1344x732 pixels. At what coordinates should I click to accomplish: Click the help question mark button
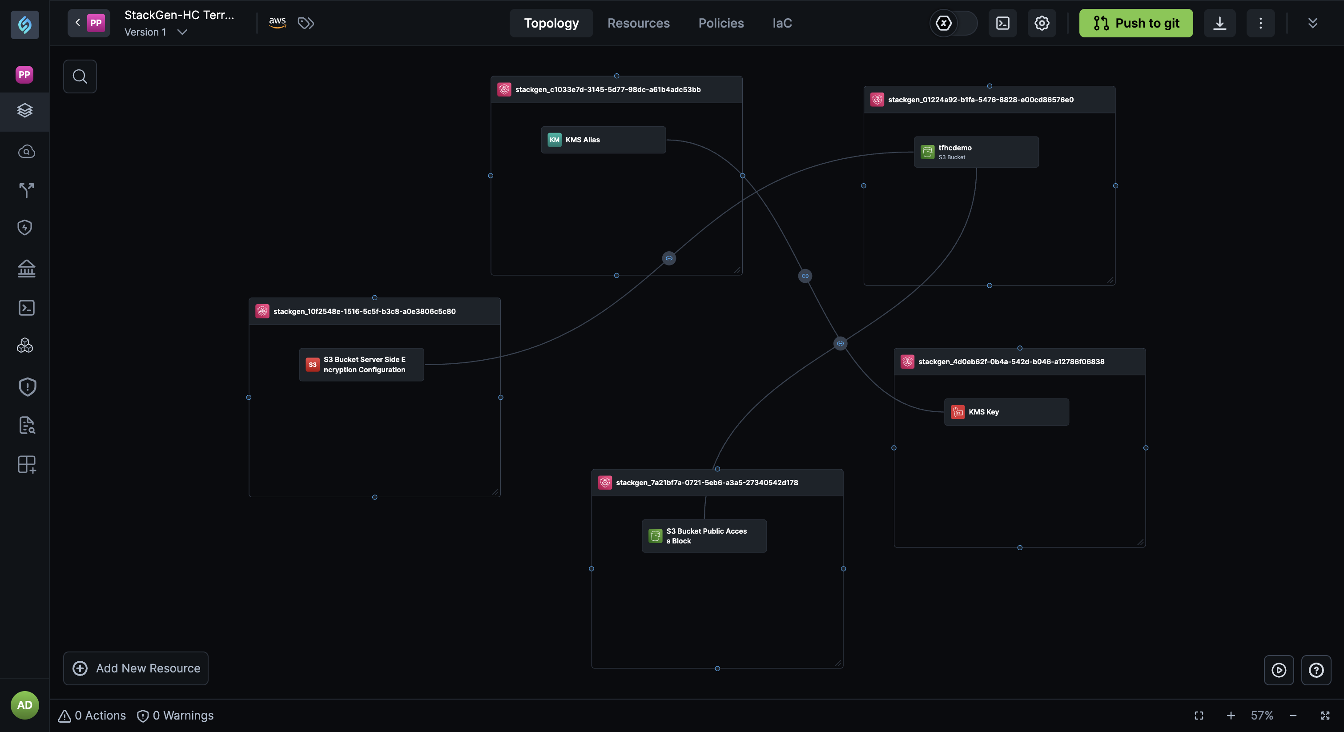1316,670
